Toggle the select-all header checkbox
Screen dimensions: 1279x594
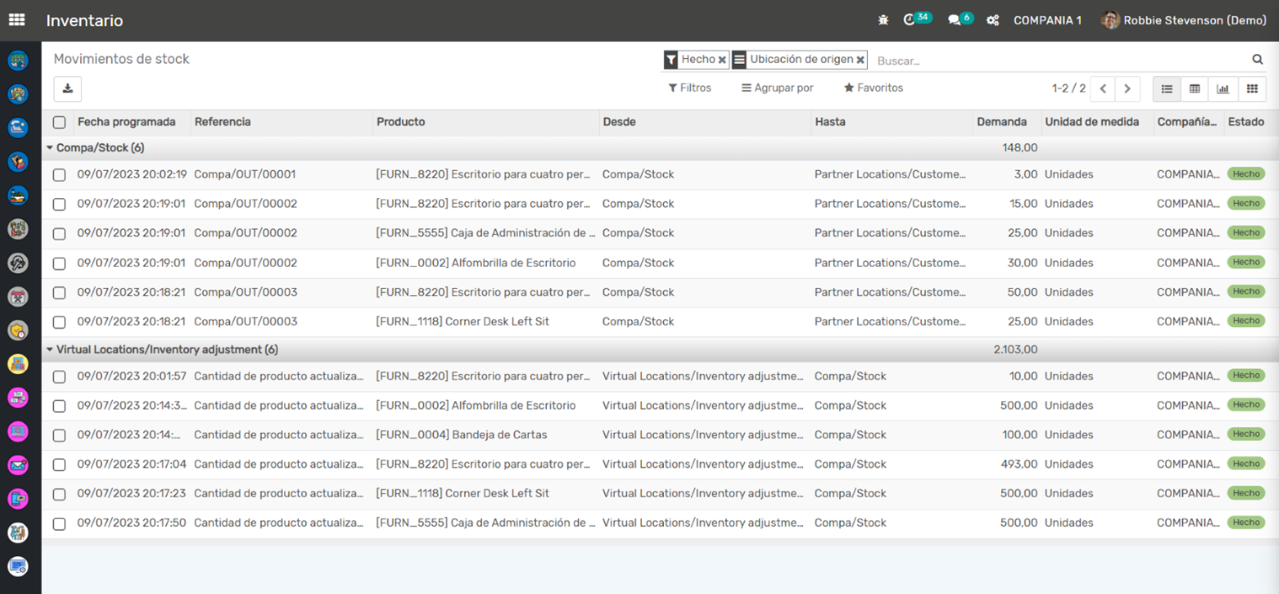point(59,122)
